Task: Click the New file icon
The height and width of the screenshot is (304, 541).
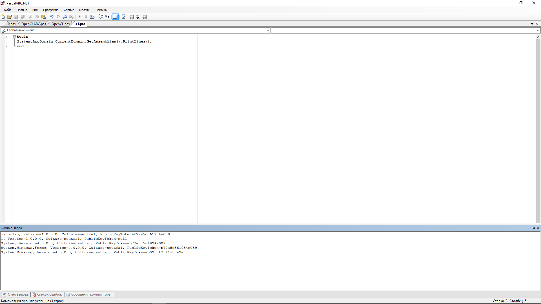Action: point(3,17)
